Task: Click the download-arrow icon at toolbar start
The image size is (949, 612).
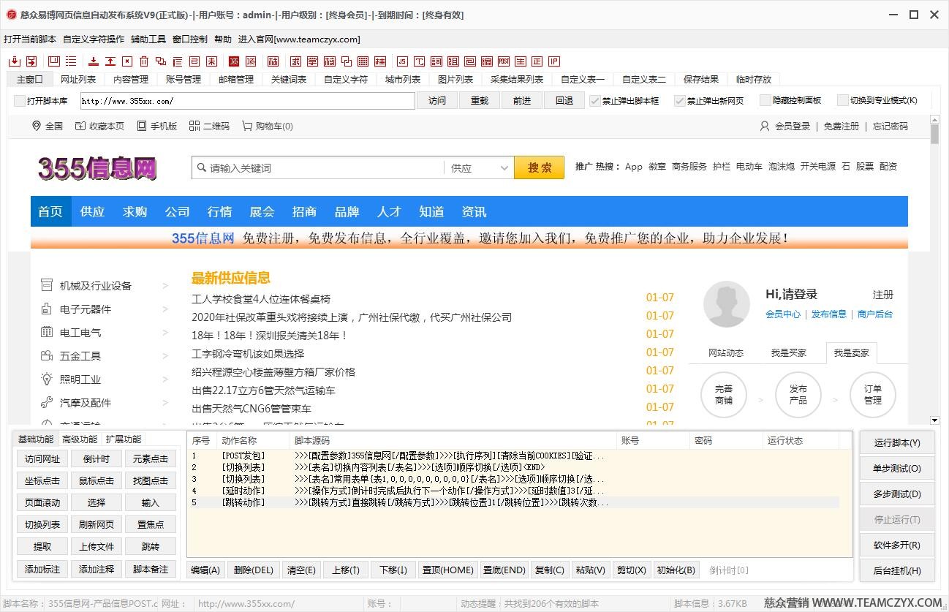Action: 15,61
